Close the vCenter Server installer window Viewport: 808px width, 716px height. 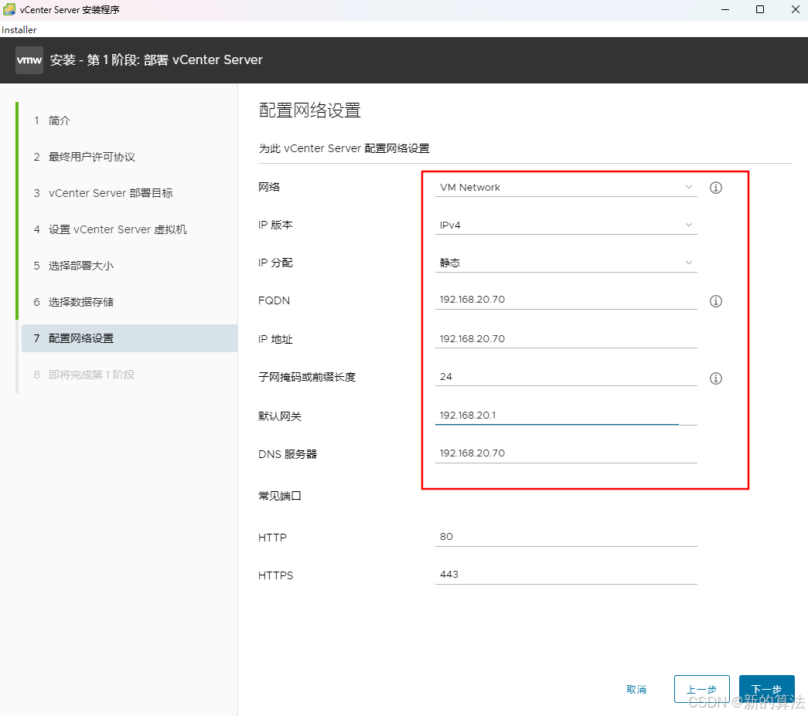[795, 10]
